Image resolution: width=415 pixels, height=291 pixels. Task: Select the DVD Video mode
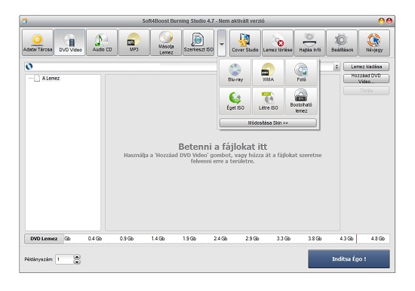click(70, 42)
